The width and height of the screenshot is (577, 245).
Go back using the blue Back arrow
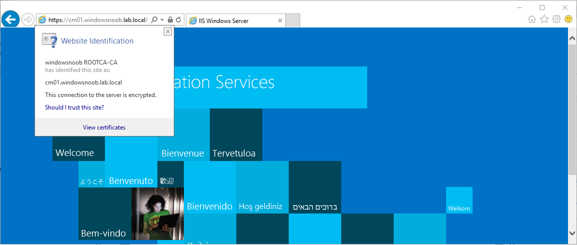click(10, 19)
